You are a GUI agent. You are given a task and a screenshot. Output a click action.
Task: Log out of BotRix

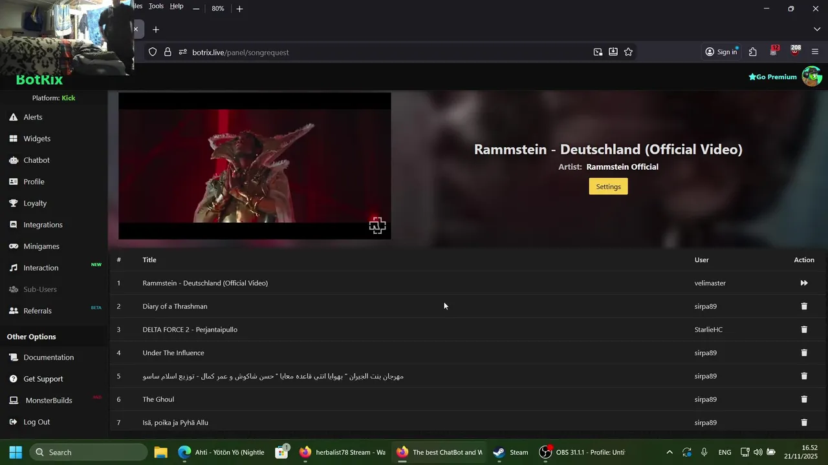pyautogui.click(x=36, y=422)
